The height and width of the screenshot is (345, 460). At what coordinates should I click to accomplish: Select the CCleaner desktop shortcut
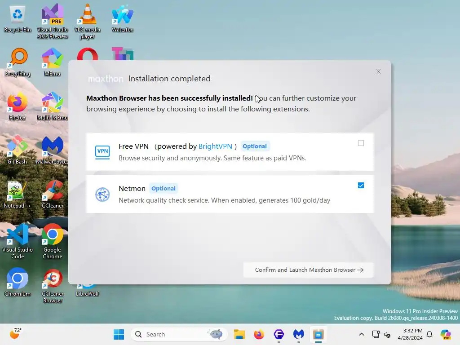point(53,195)
